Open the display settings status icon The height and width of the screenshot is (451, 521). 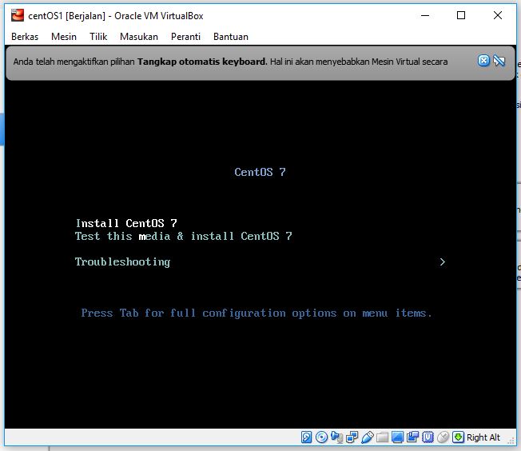coord(397,437)
